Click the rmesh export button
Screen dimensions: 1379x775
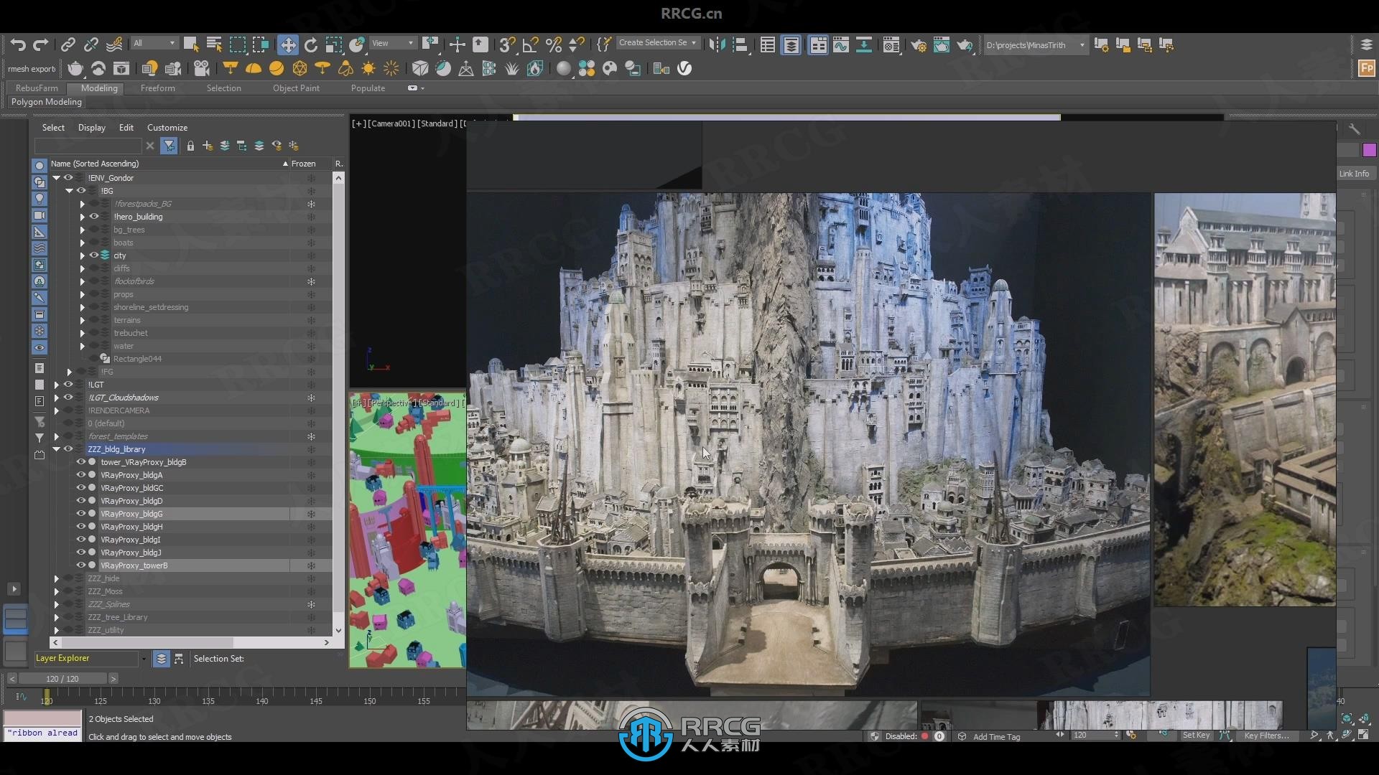pyautogui.click(x=32, y=69)
